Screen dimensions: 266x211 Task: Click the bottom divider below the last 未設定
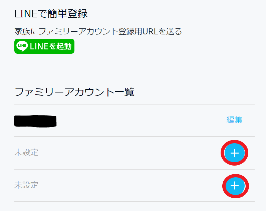[x=134, y=202]
